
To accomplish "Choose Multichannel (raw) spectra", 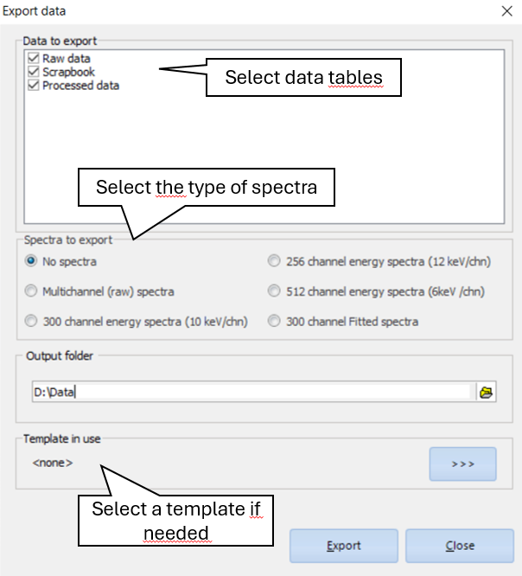I will coord(31,291).
